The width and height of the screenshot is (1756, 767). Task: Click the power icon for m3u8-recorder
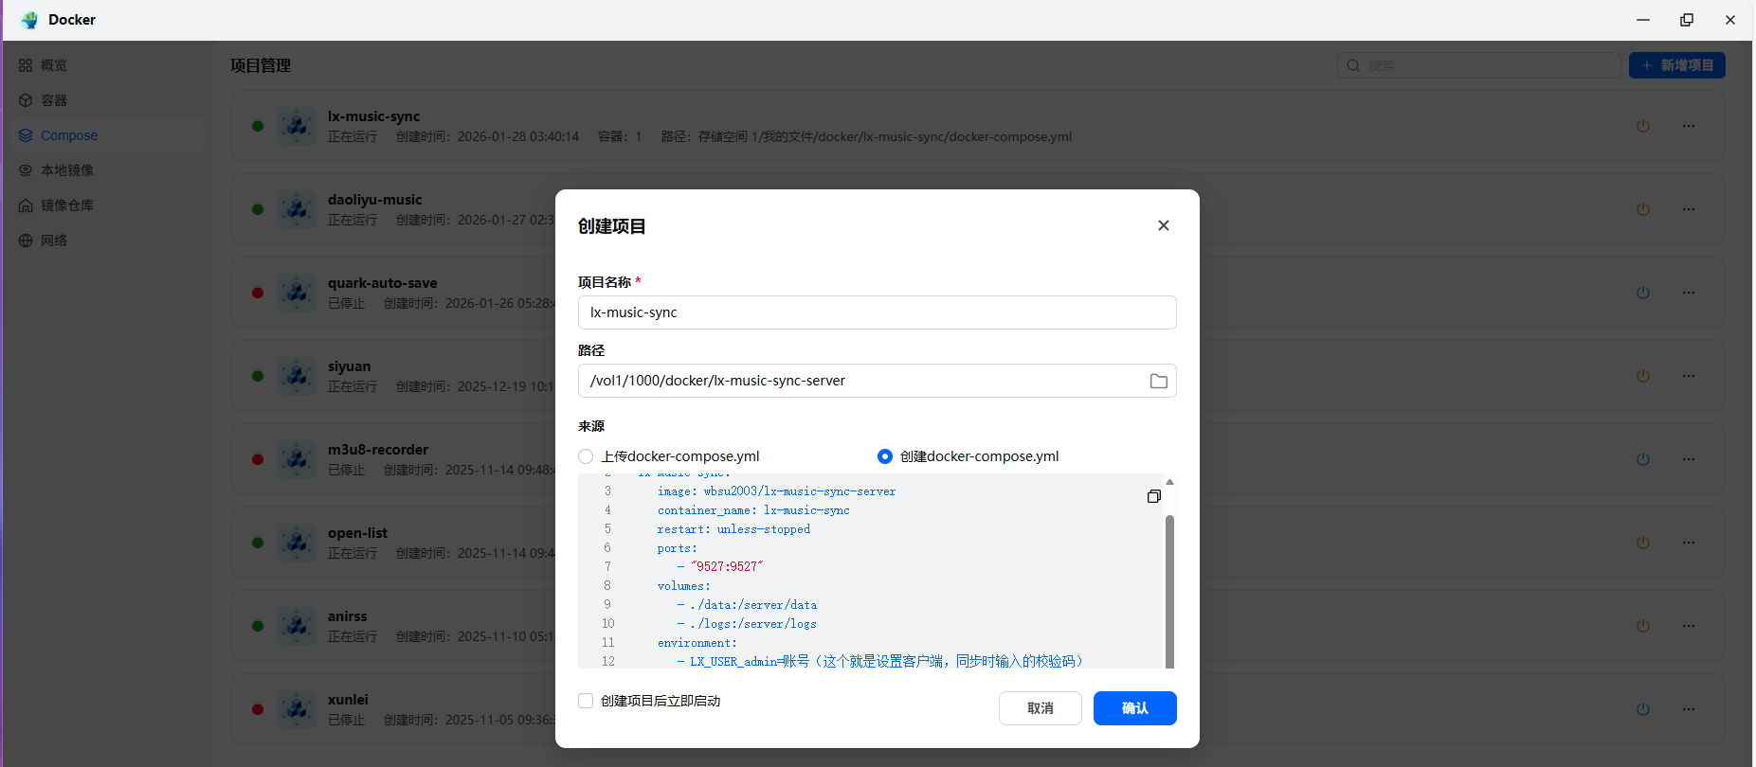[x=1643, y=459]
